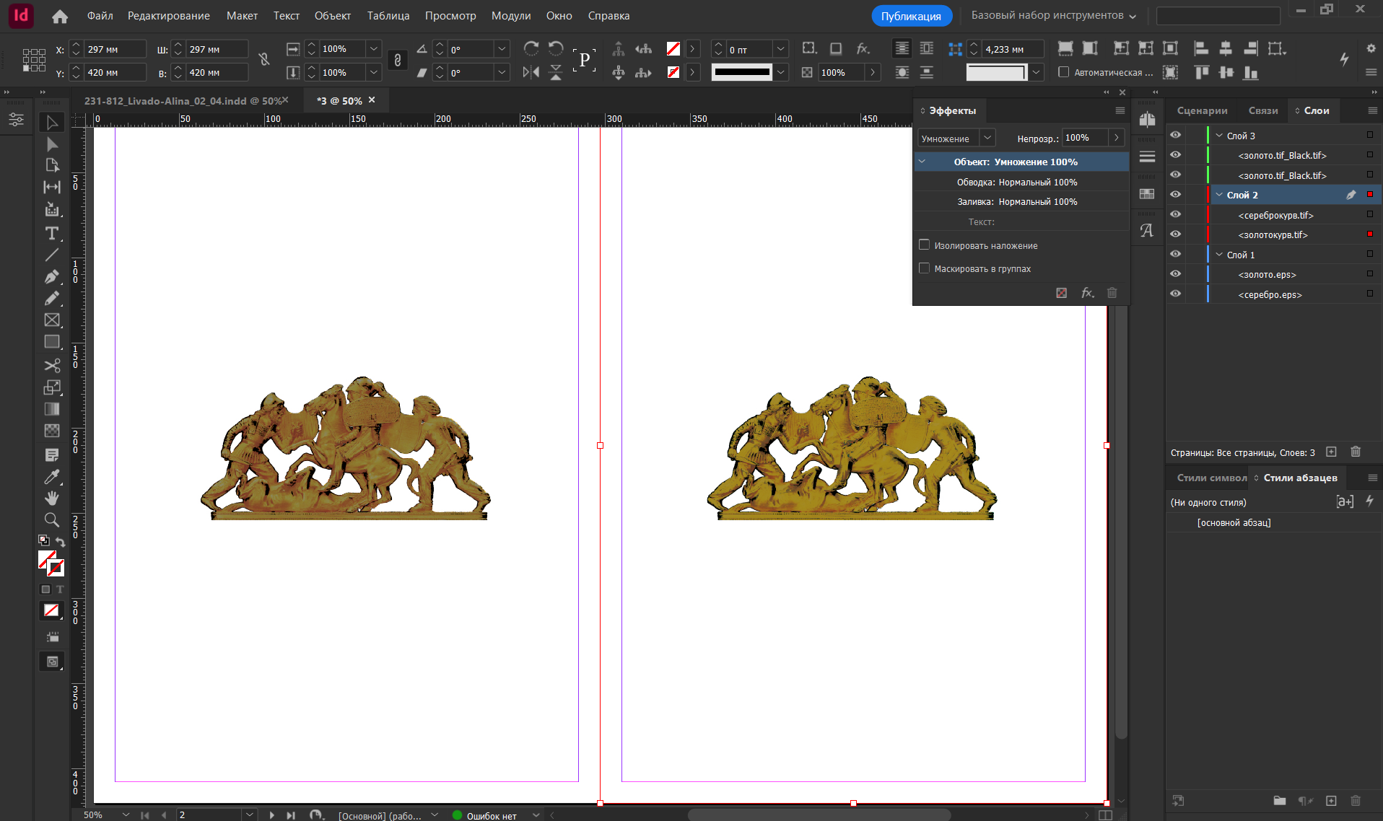Hide the Слой 2 layer
This screenshot has width=1383, height=821.
point(1176,195)
